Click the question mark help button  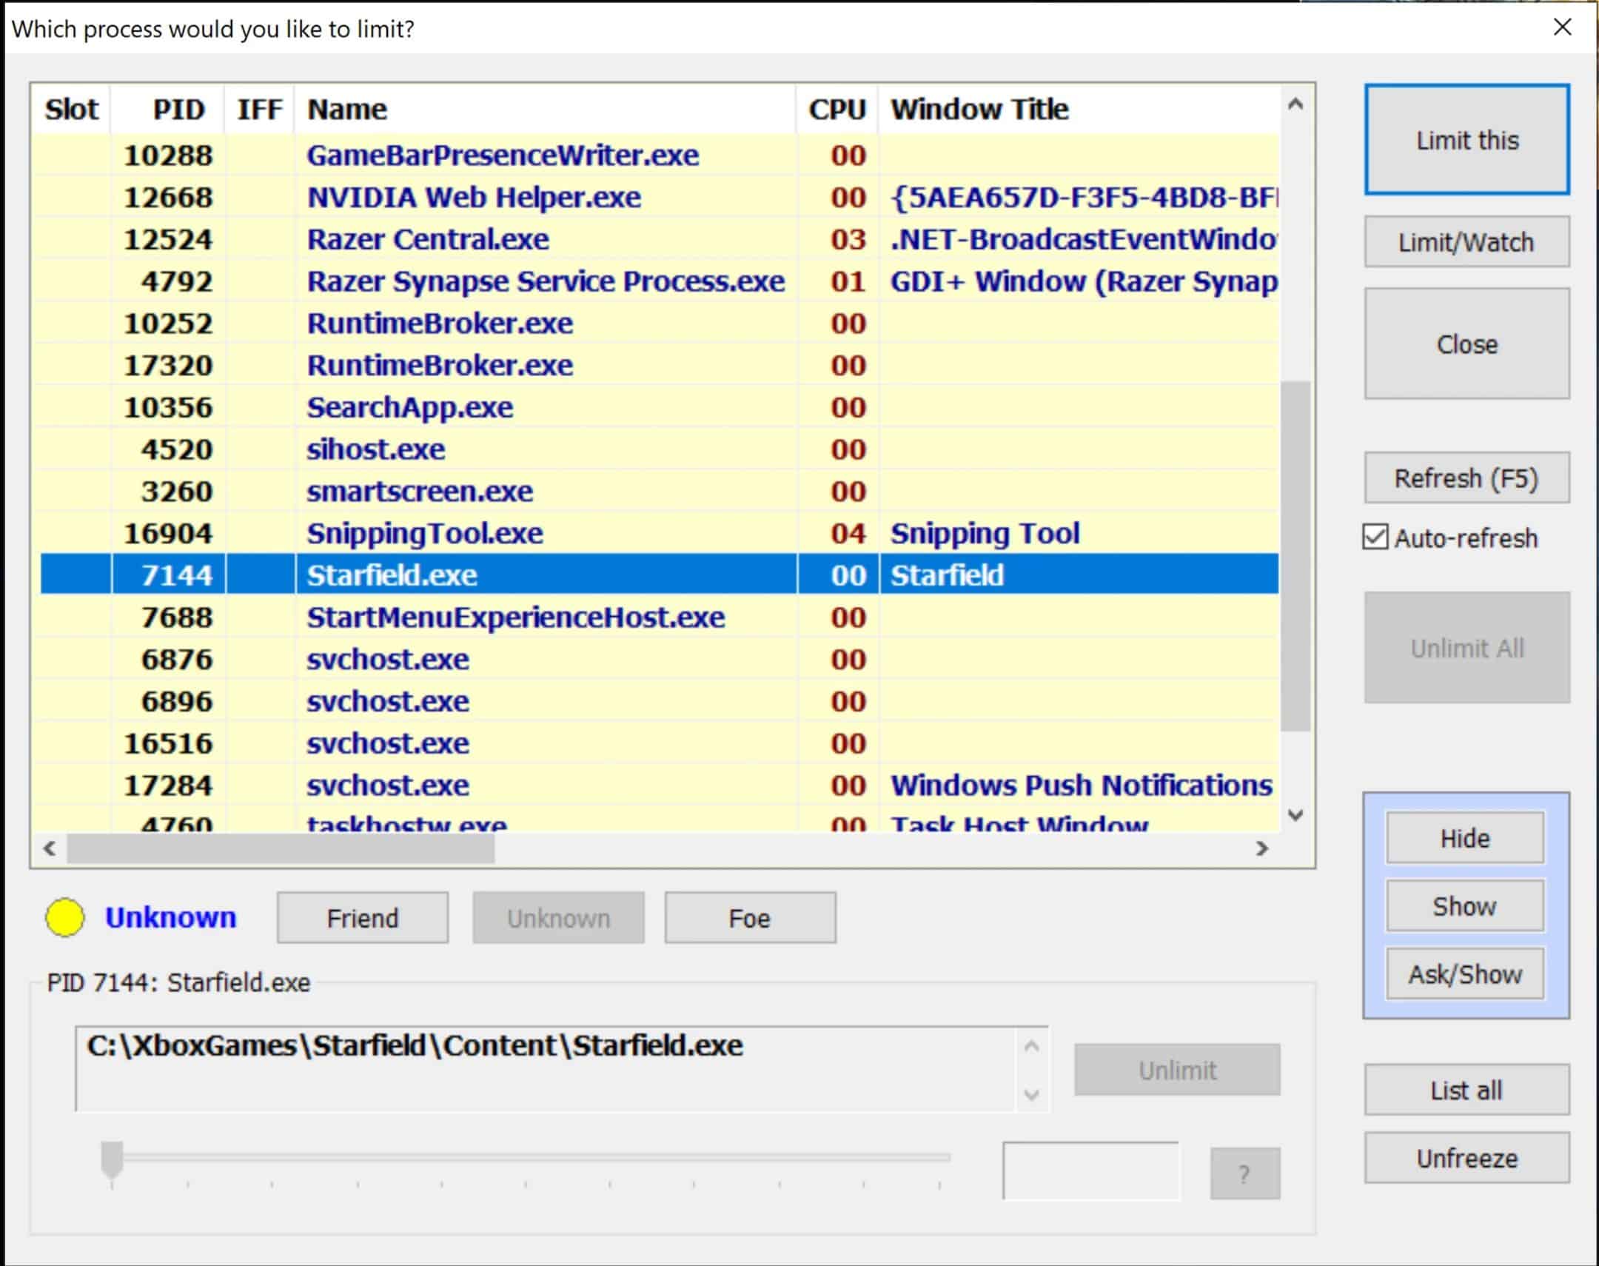1244,1173
